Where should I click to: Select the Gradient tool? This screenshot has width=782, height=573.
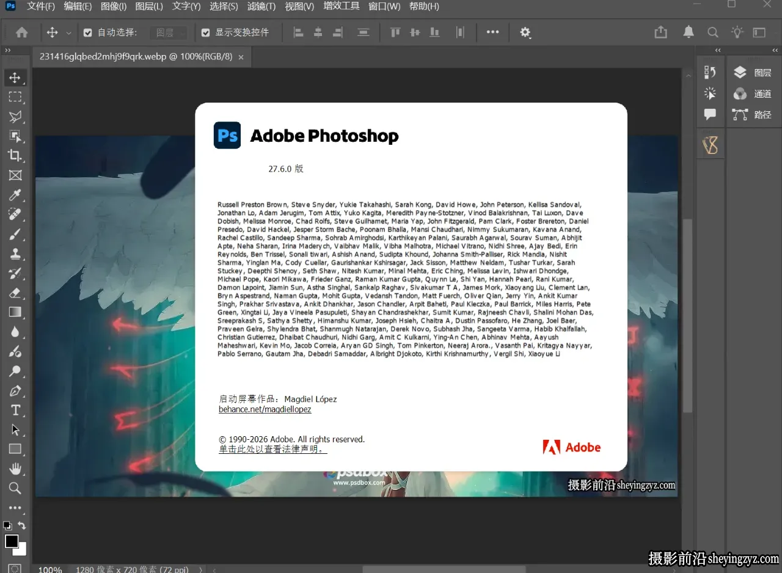point(15,312)
